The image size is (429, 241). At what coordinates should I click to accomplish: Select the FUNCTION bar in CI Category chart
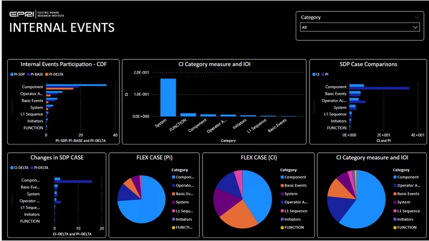coord(188,115)
